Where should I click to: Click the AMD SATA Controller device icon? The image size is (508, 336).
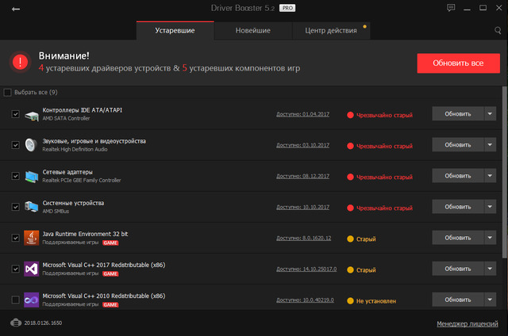pyautogui.click(x=31, y=114)
